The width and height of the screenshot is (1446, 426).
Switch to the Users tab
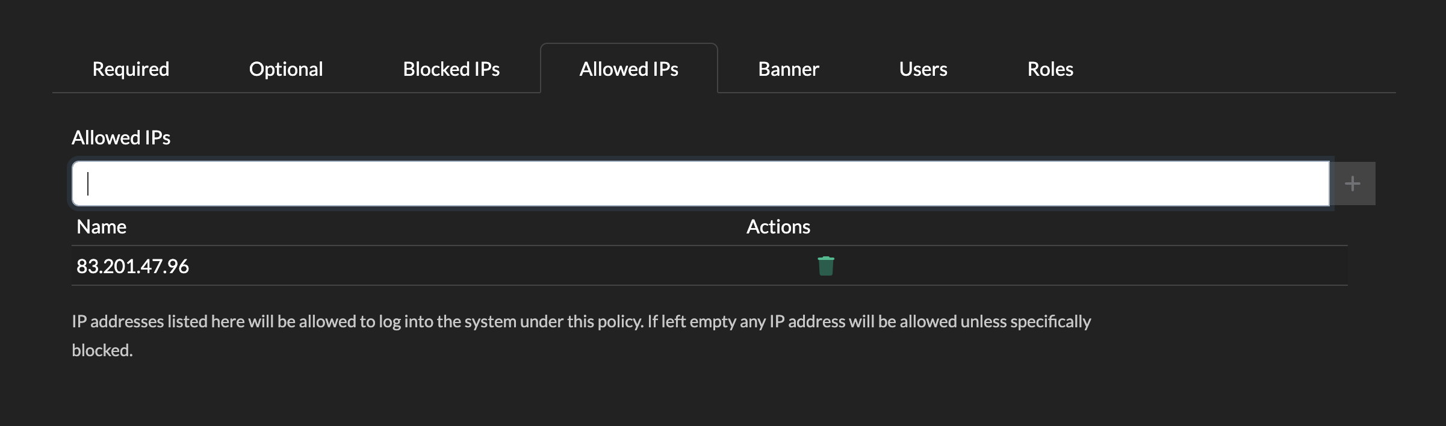pyautogui.click(x=923, y=69)
